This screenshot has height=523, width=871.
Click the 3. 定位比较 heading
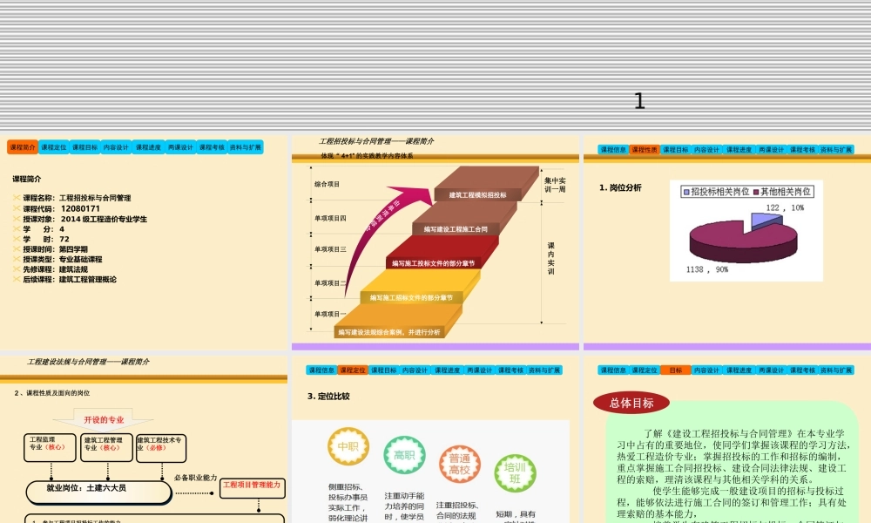328,397
